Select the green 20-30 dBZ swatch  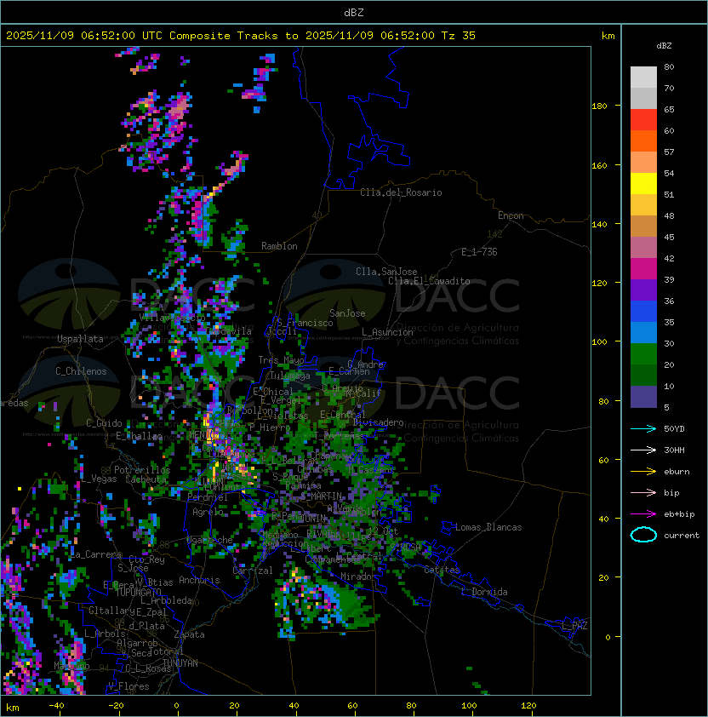tap(643, 354)
